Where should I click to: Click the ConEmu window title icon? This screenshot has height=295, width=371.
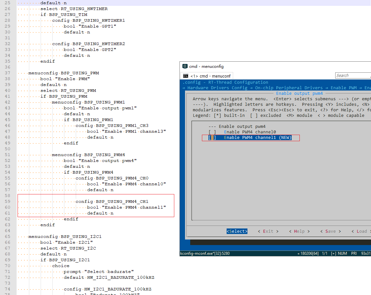185,67
